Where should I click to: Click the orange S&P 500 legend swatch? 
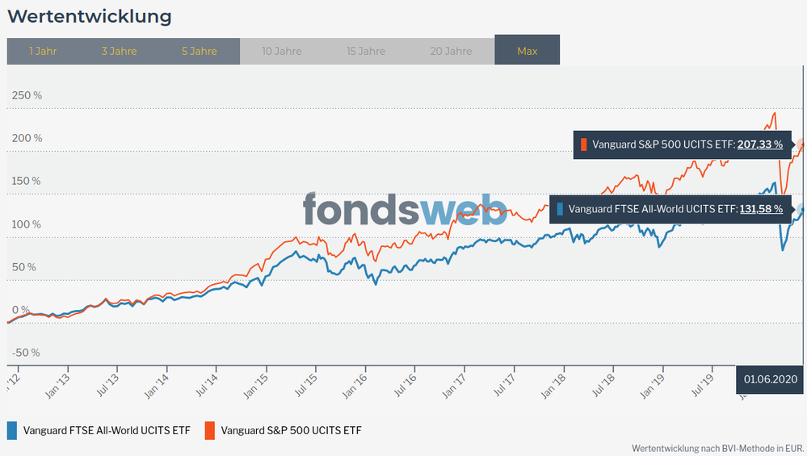[209, 430]
